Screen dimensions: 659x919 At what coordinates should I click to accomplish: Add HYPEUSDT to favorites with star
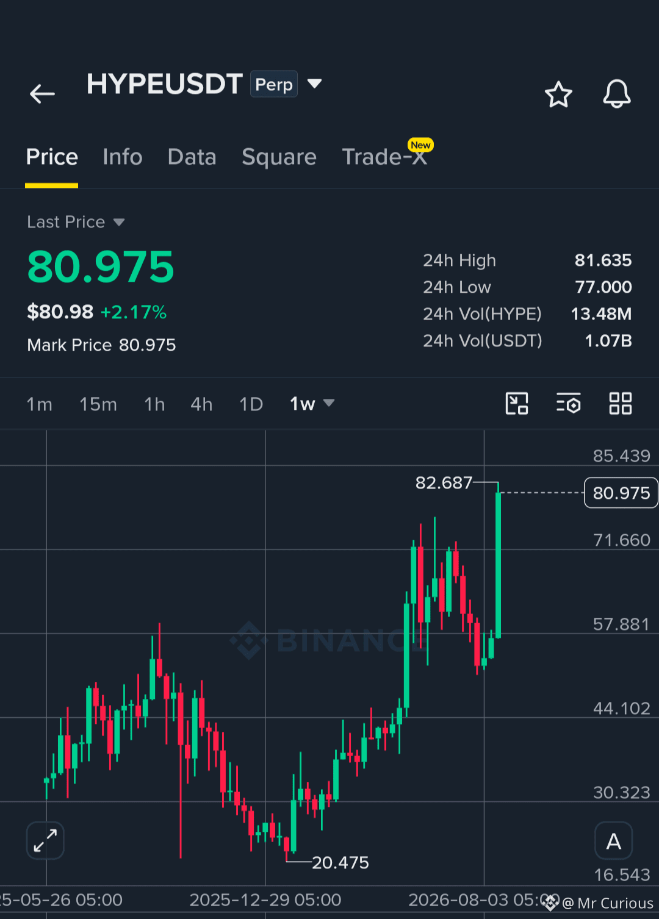(x=558, y=95)
